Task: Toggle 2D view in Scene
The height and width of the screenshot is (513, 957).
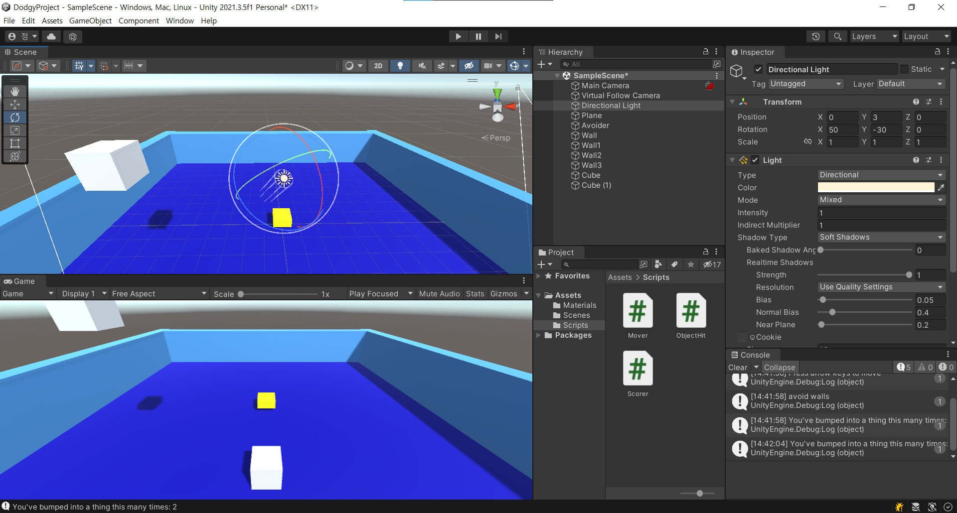Action: point(378,66)
